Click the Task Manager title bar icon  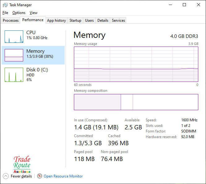(x=5, y=5)
